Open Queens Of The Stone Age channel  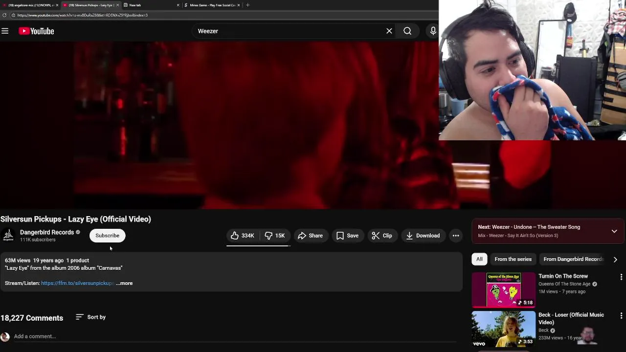coord(564,284)
